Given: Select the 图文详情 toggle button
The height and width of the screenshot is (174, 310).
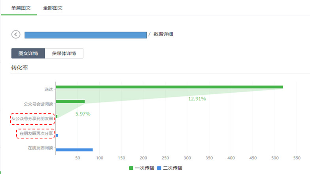Looking at the screenshot, I should click(28, 54).
